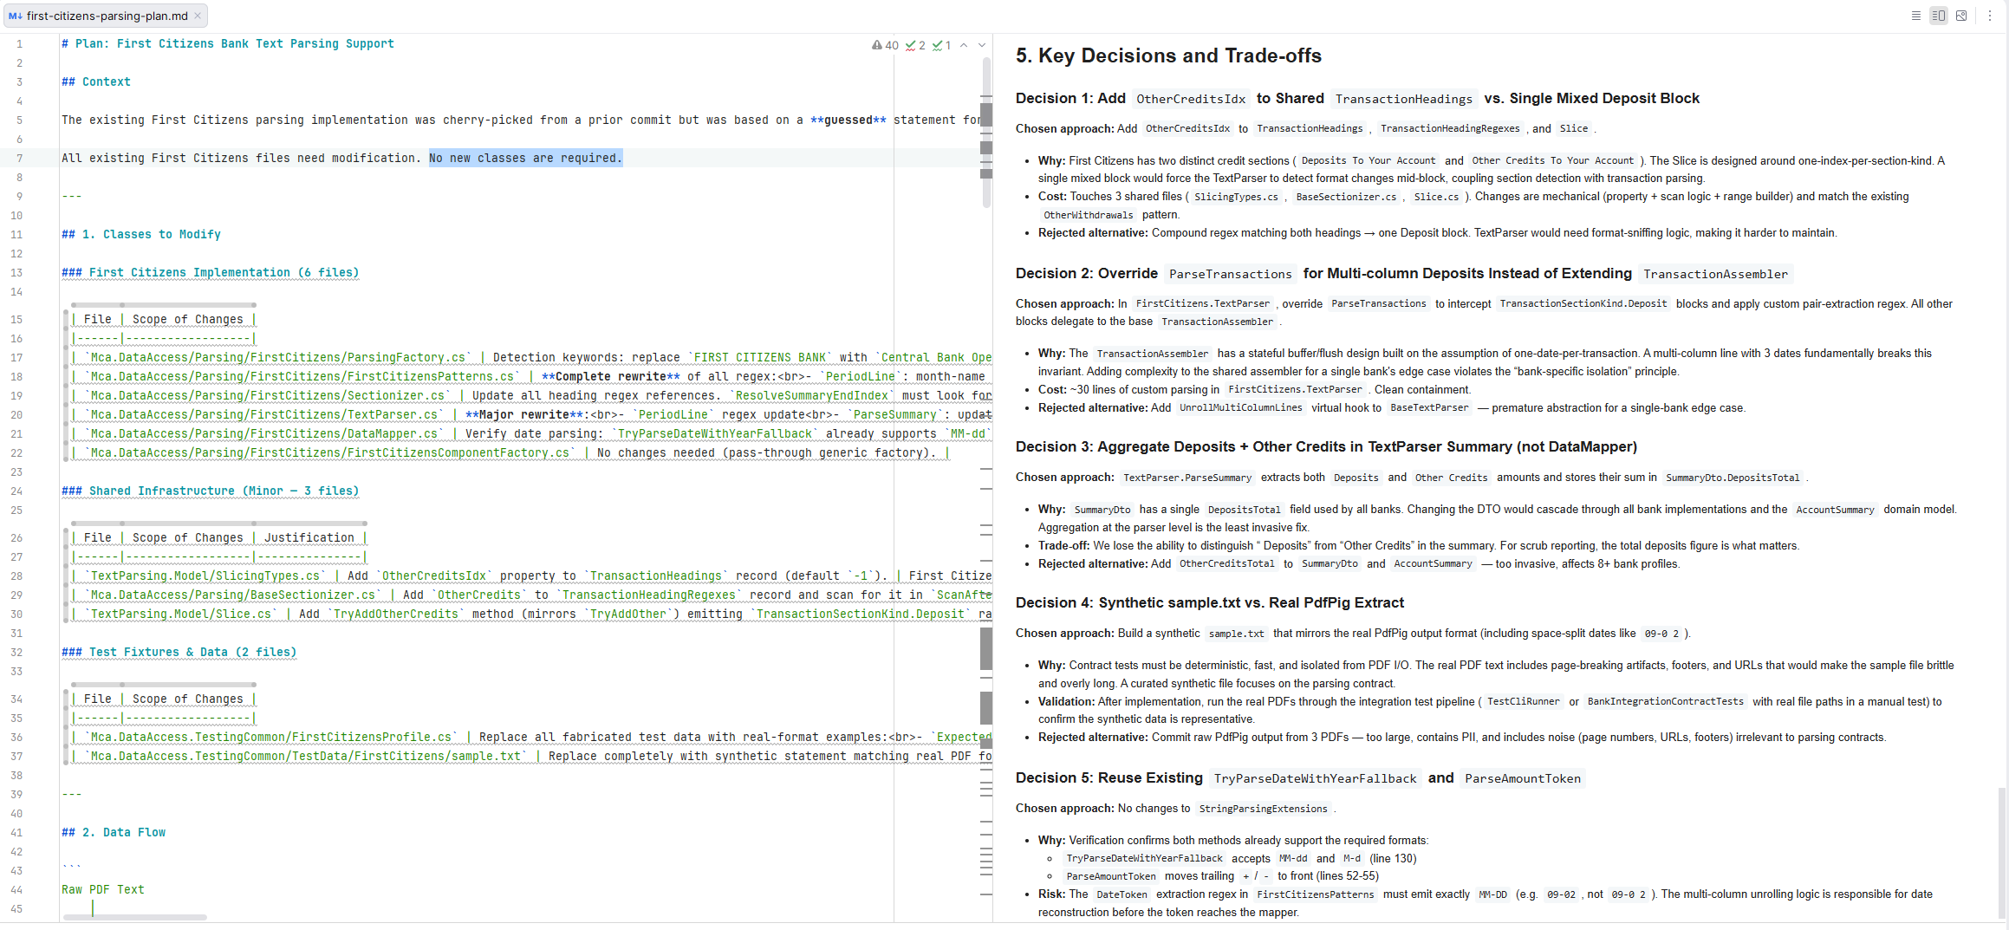This screenshot has height=930, width=2009.
Task: Click the FirstCitizensPatterns.cs table row
Action: (x=530, y=376)
